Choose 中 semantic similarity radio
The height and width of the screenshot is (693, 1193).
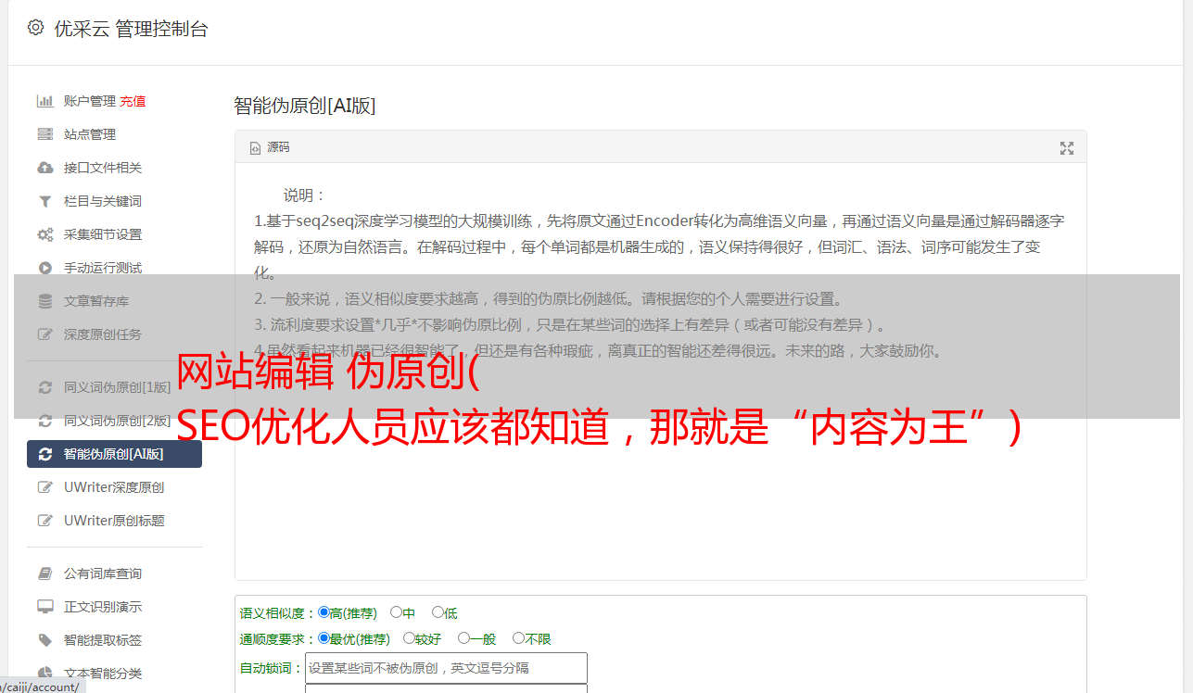tap(396, 612)
